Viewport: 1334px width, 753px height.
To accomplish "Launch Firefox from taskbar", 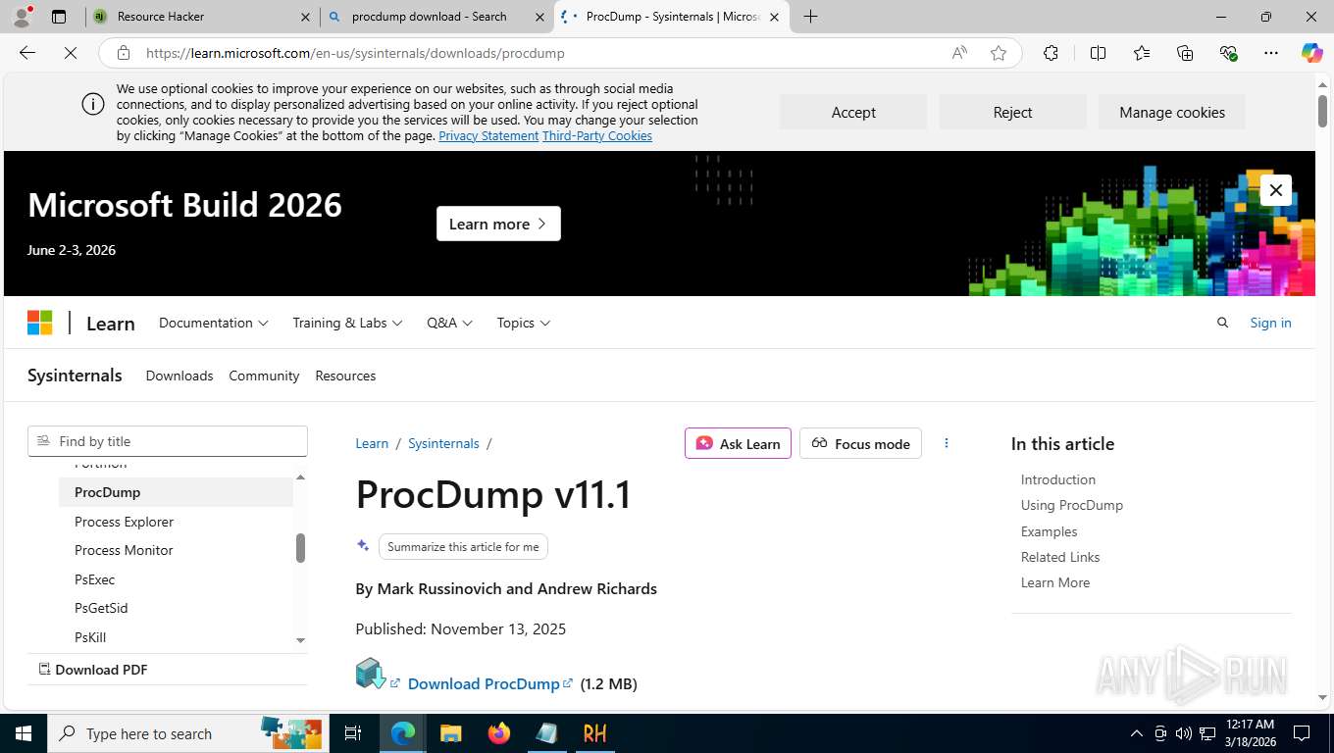I will click(x=498, y=733).
